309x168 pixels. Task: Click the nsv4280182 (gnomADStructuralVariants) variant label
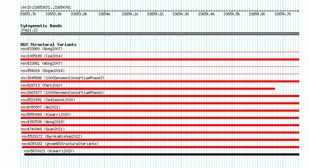pos(60,144)
